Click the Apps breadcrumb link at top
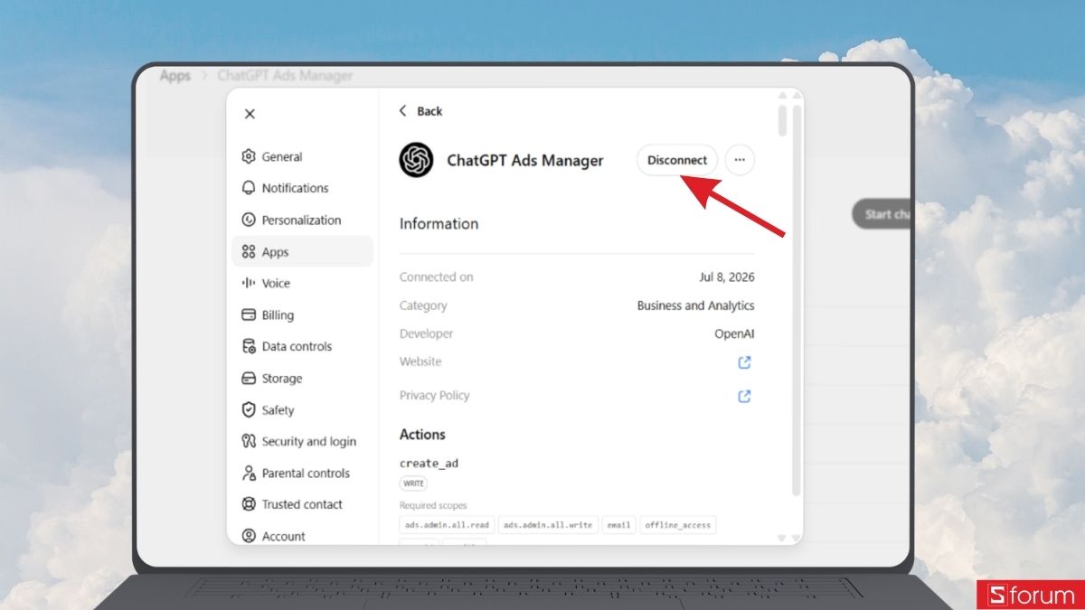1085x610 pixels. [175, 76]
